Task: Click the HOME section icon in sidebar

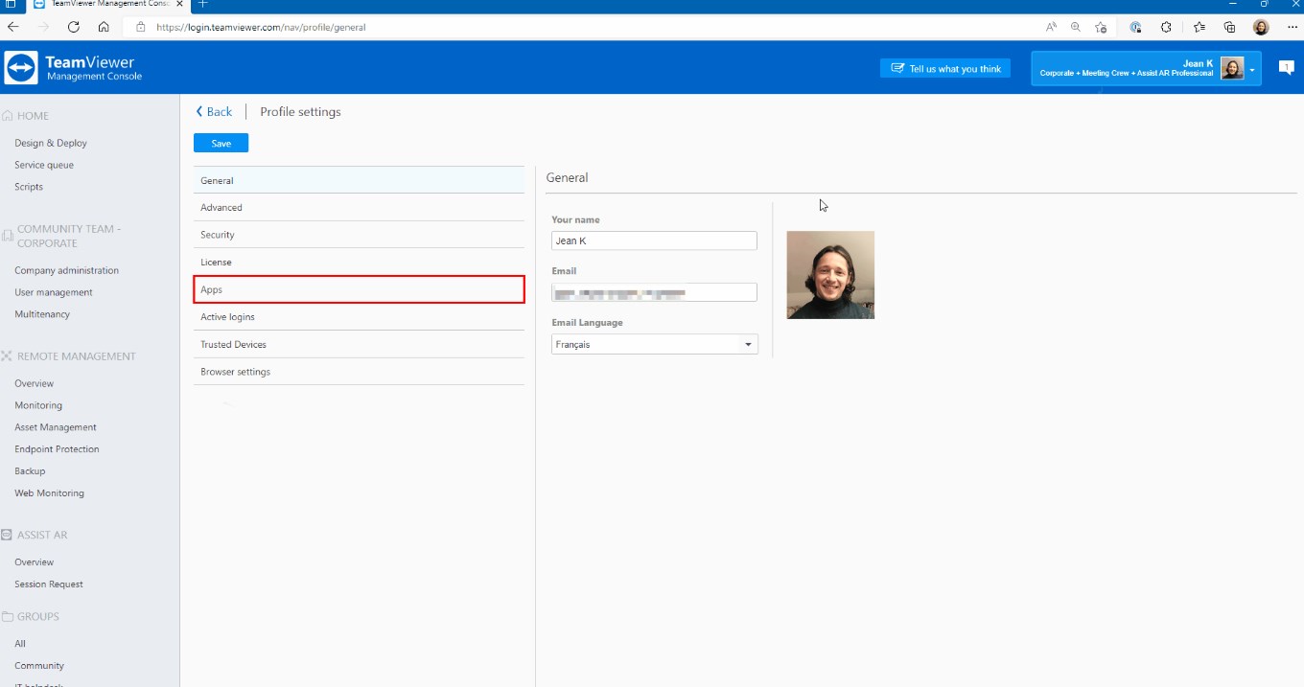Action: (8, 116)
